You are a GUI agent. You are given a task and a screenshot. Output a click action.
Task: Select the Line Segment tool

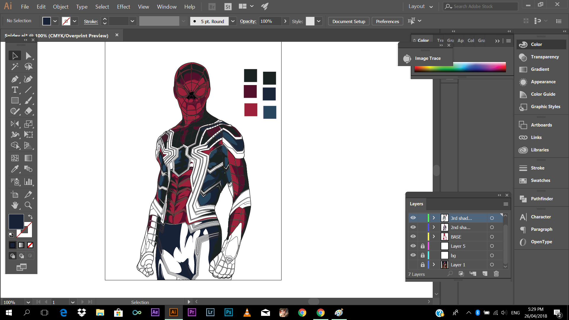point(28,90)
